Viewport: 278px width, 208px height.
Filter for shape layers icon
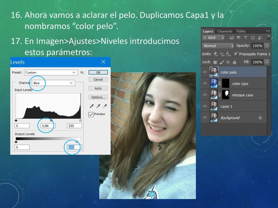tap(253, 37)
